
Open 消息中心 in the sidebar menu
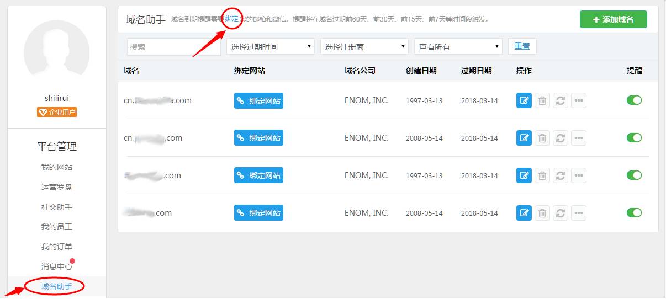point(57,266)
